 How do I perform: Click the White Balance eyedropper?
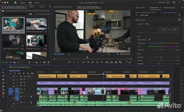[x=149, y=40]
